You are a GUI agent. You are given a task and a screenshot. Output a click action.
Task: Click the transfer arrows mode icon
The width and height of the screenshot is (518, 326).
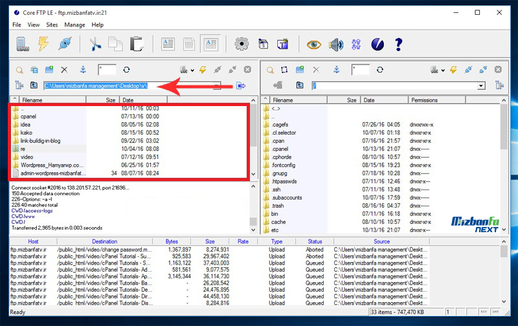coord(356,44)
